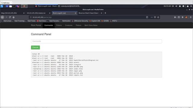Open the Kali Forums bookmark
The image size is (193, 108).
[x=53, y=21]
